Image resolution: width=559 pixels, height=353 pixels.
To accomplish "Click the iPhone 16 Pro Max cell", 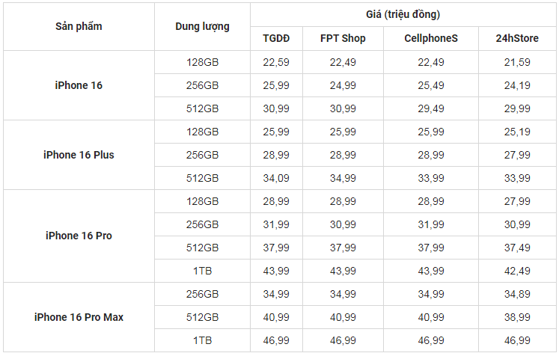I will point(79,317).
